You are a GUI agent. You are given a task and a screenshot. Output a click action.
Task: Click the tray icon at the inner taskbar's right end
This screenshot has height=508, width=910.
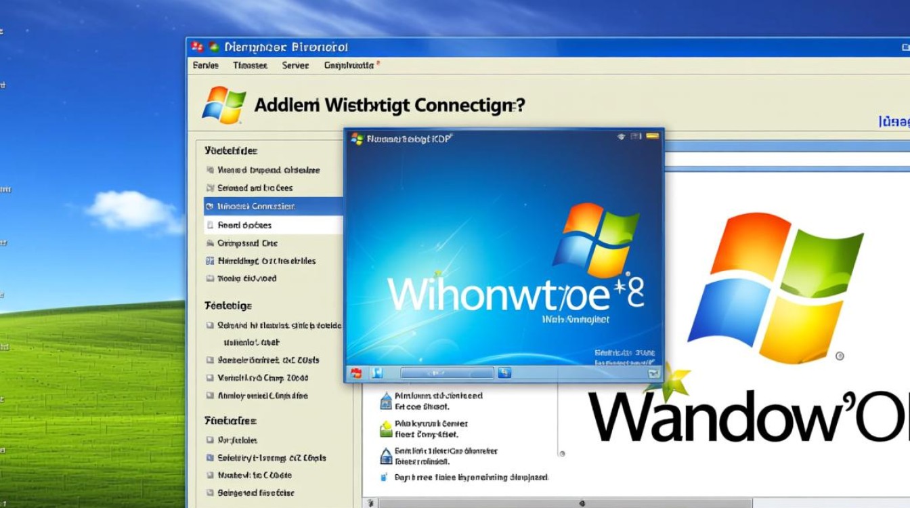click(x=653, y=373)
